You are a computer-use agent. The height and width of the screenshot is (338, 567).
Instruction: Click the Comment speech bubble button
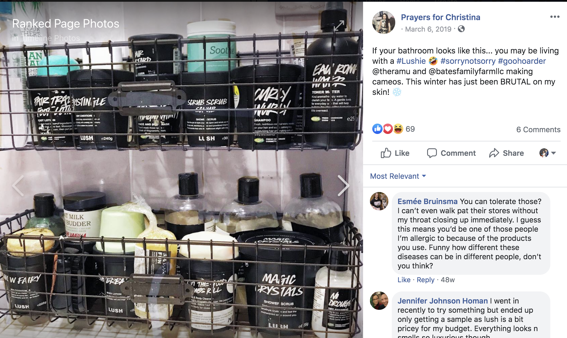tap(451, 153)
